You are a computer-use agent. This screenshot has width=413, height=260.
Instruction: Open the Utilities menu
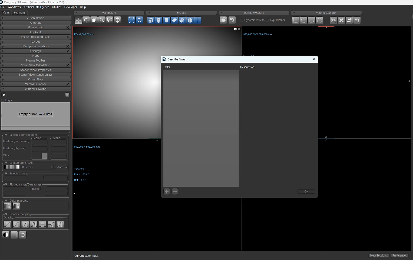click(x=57, y=7)
